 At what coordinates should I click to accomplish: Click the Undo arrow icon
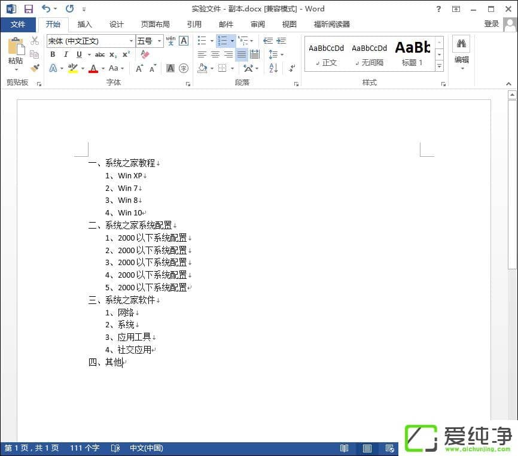[x=46, y=9]
